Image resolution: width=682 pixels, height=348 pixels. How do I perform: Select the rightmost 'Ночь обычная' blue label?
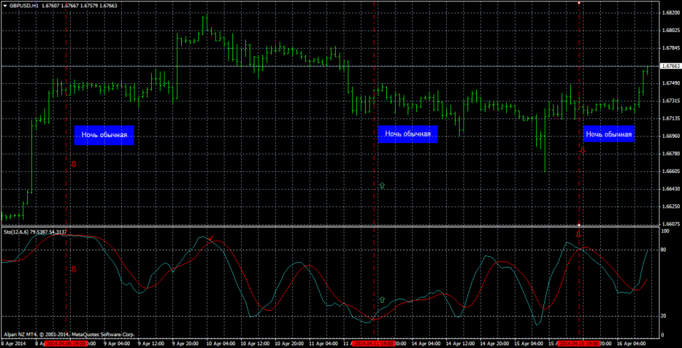tap(609, 134)
